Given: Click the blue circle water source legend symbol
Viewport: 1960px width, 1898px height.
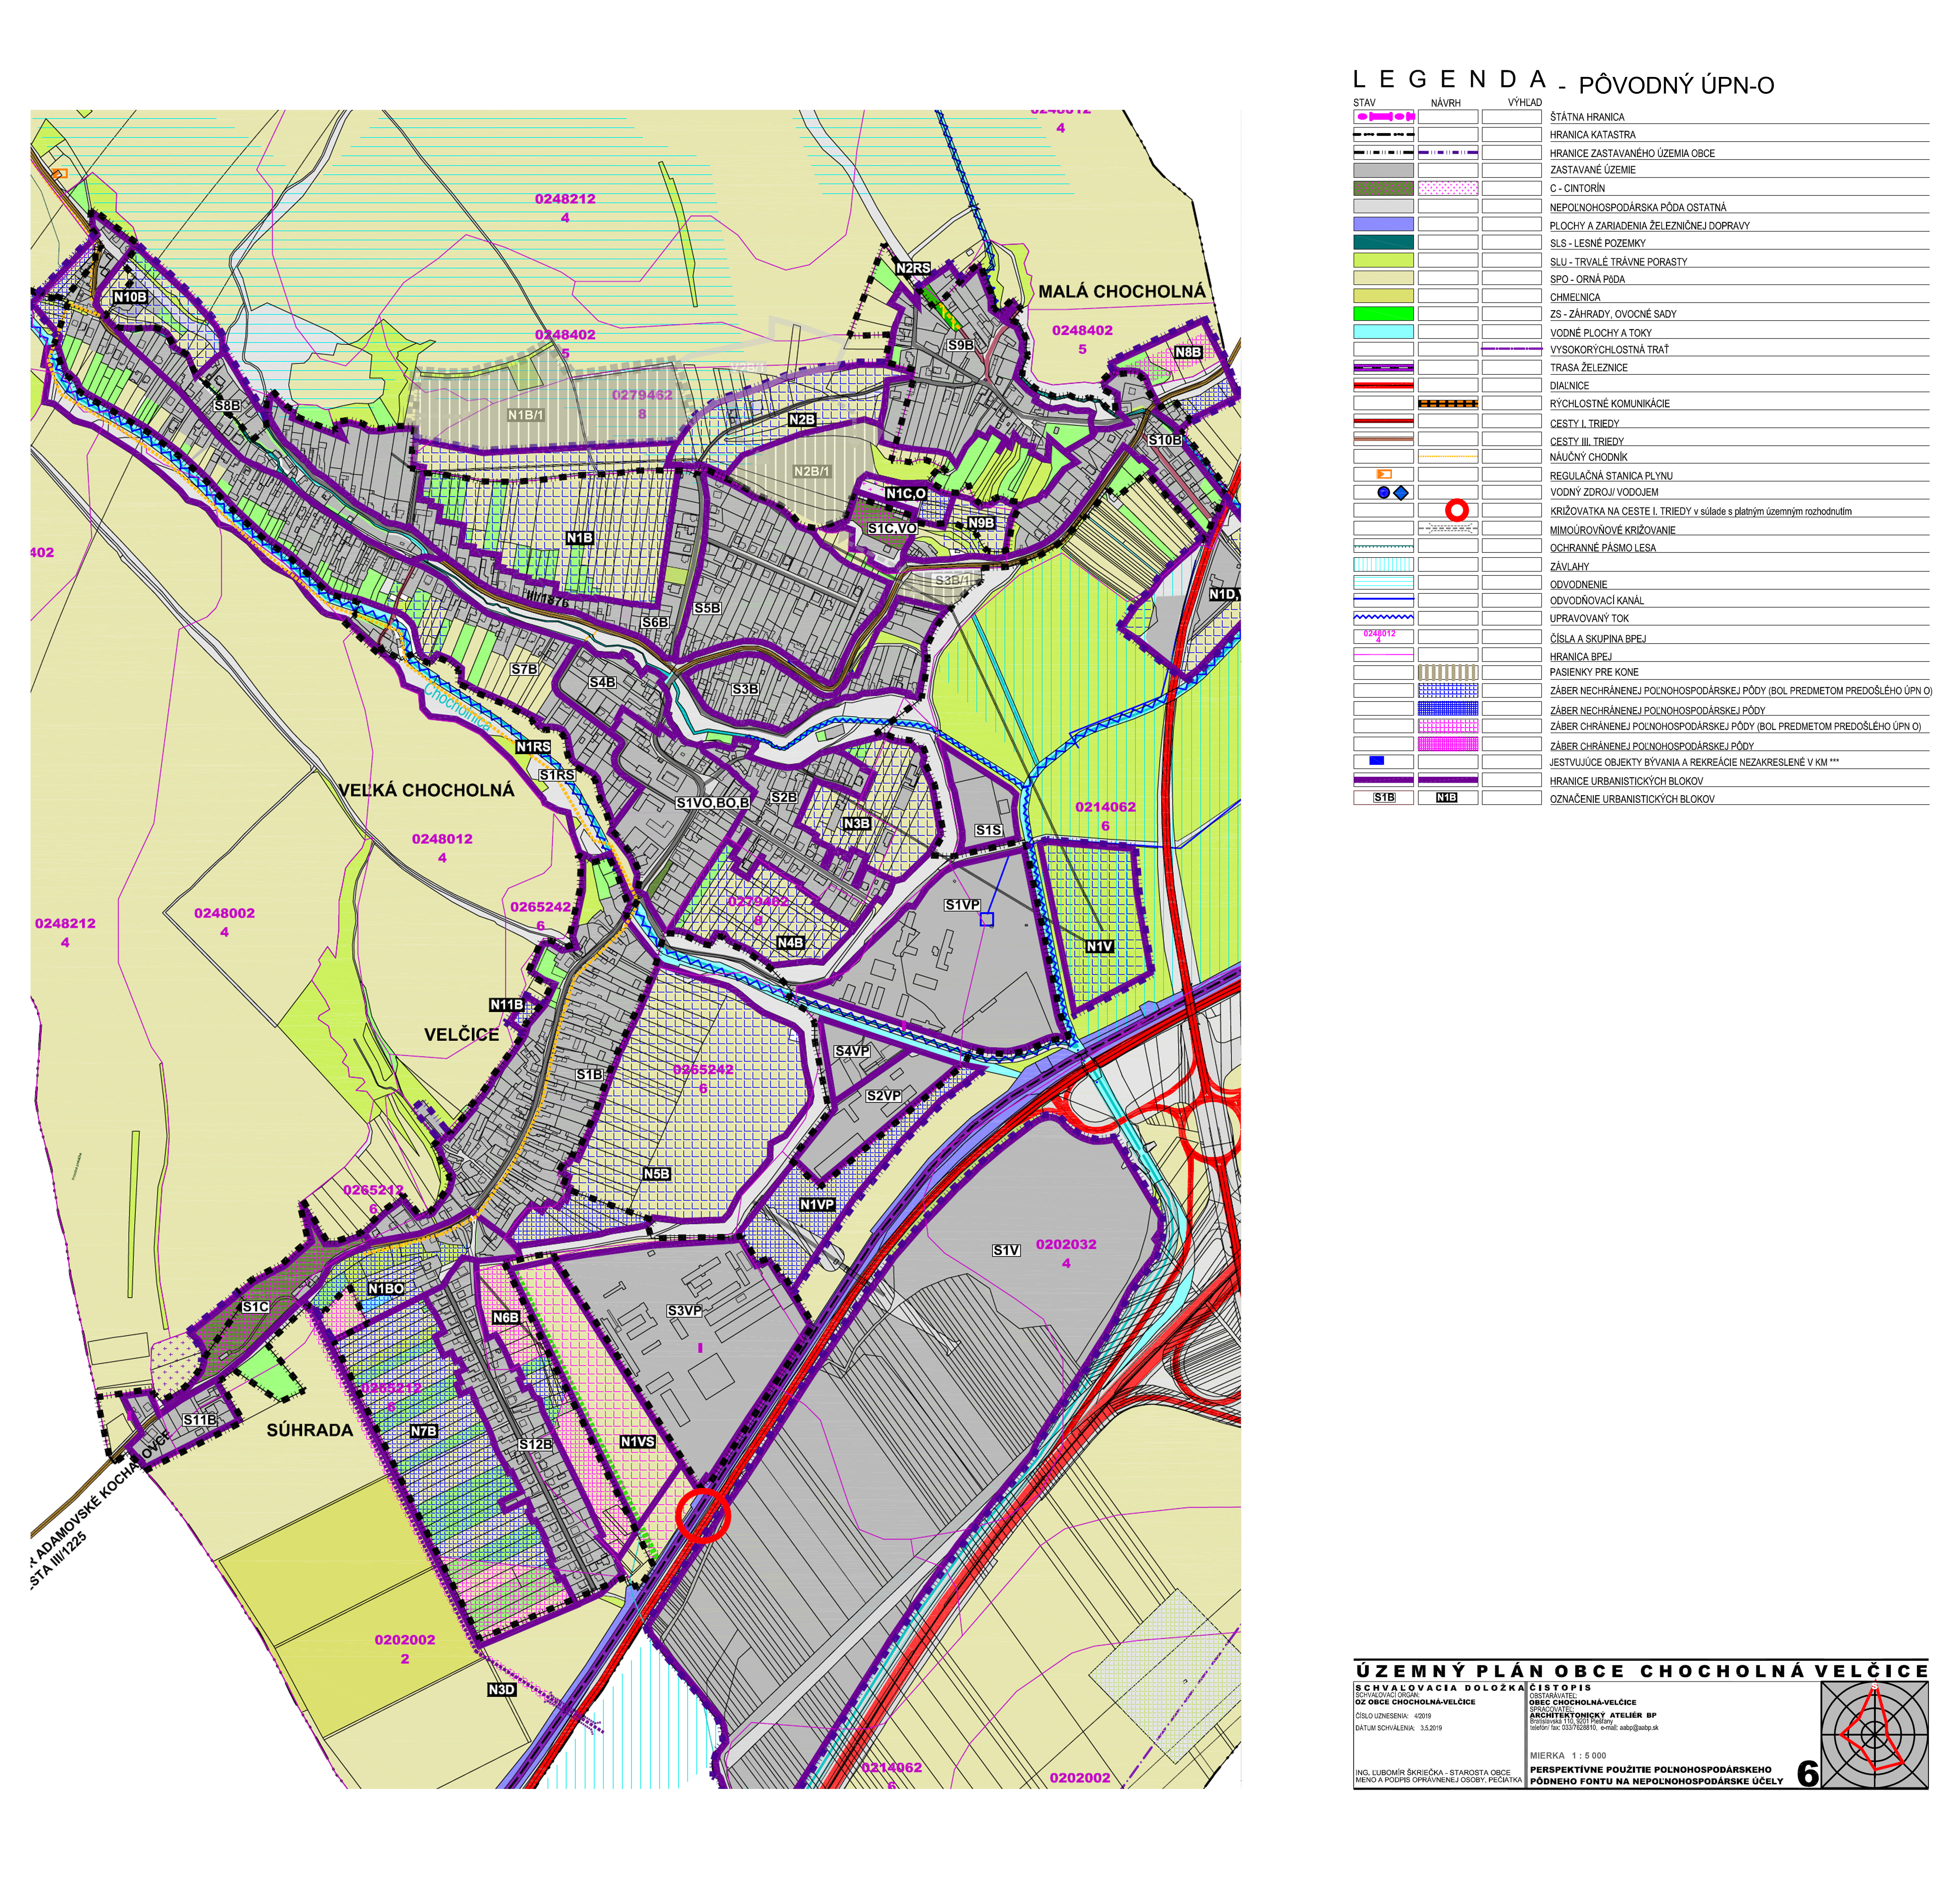Looking at the screenshot, I should tap(1384, 492).
